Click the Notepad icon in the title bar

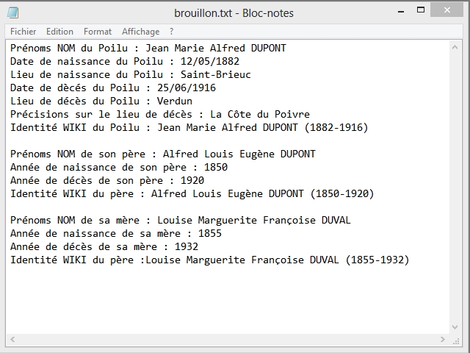pos(13,13)
